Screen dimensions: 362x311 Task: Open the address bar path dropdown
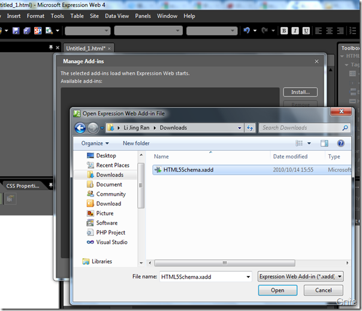(239, 128)
